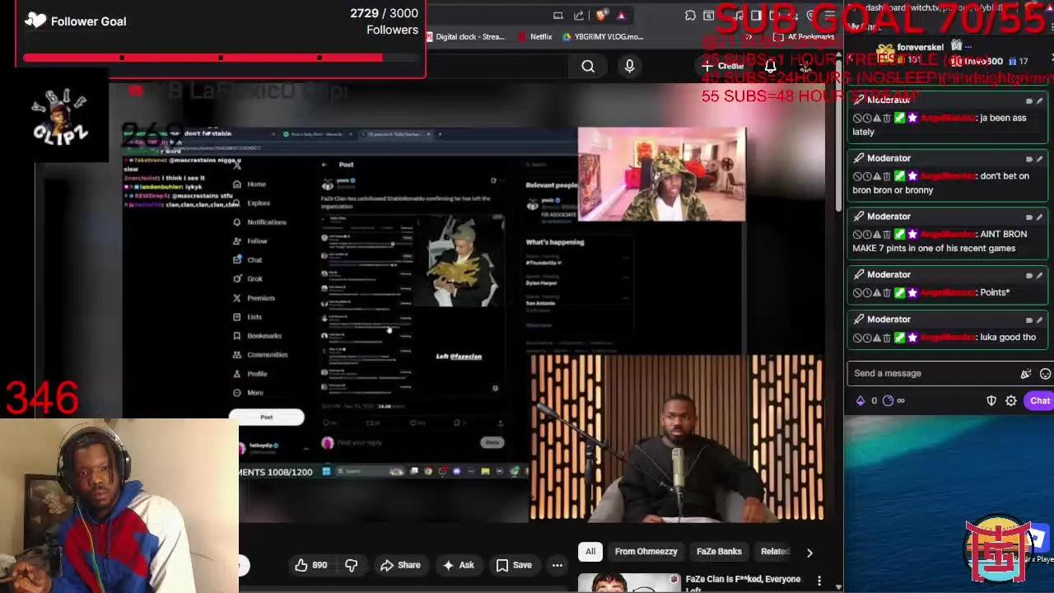The image size is (1054, 593).
Task: Open browser extensions puzzle icon
Action: [x=690, y=15]
